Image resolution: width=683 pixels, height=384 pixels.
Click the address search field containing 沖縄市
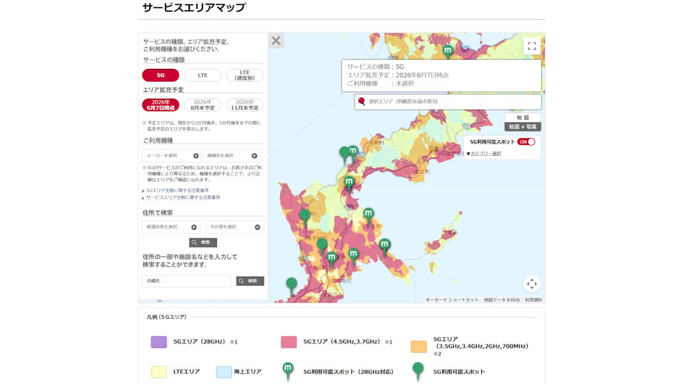tap(186, 281)
